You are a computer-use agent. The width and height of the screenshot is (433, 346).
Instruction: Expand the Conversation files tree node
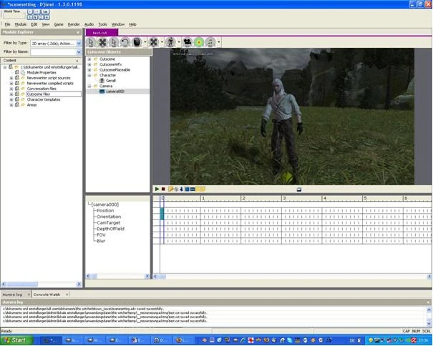click(x=11, y=89)
